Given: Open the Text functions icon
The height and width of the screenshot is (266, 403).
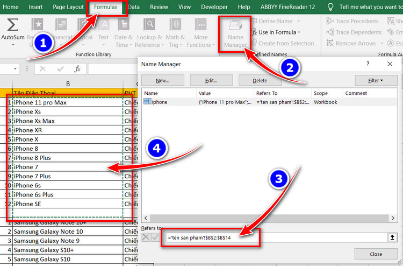Looking at the screenshot, I should [104, 25].
